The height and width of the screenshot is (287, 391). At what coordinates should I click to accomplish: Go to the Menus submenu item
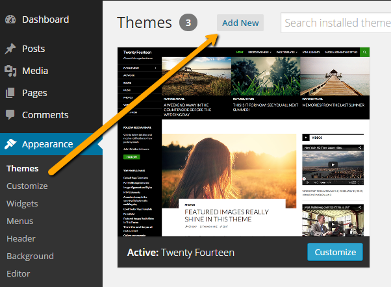coord(19,221)
